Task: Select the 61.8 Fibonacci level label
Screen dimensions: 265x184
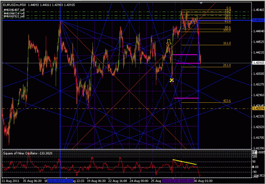Action: (228, 22)
